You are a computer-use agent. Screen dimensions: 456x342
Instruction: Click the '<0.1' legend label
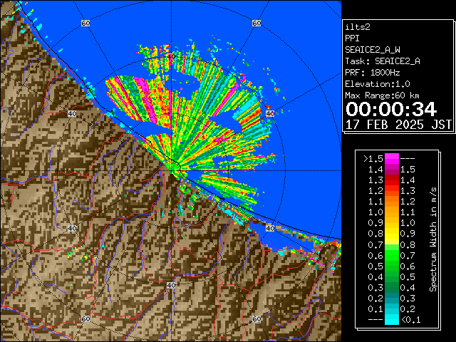pyautogui.click(x=410, y=320)
